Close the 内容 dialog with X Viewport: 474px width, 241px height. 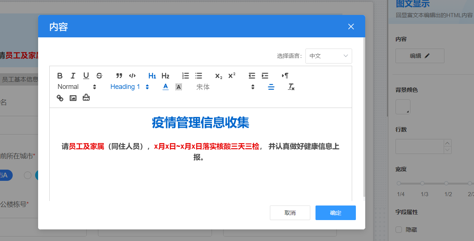[x=351, y=27]
